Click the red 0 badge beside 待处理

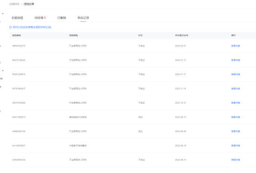pyautogui.click(x=45, y=18)
